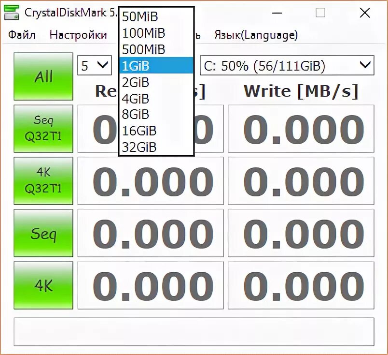The height and width of the screenshot is (355, 388).
Task: Open the test count dropdown showing 5
Action: 95,65
